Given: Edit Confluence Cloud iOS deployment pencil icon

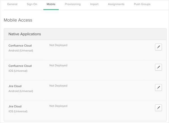Looking at the screenshot, I should click(x=158, y=67).
